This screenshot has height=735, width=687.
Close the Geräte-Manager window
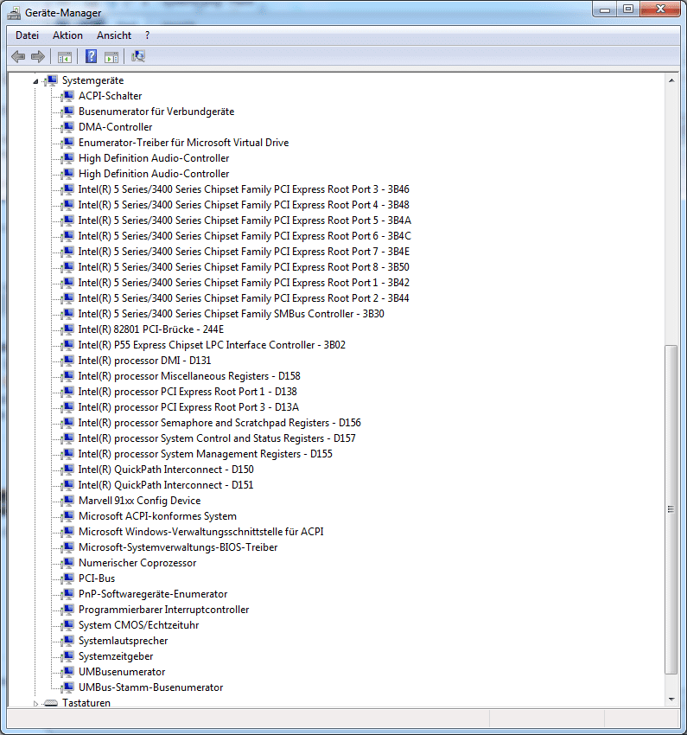point(660,10)
